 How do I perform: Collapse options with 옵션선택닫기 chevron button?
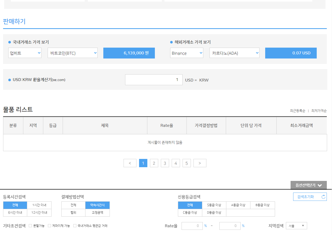point(308,185)
